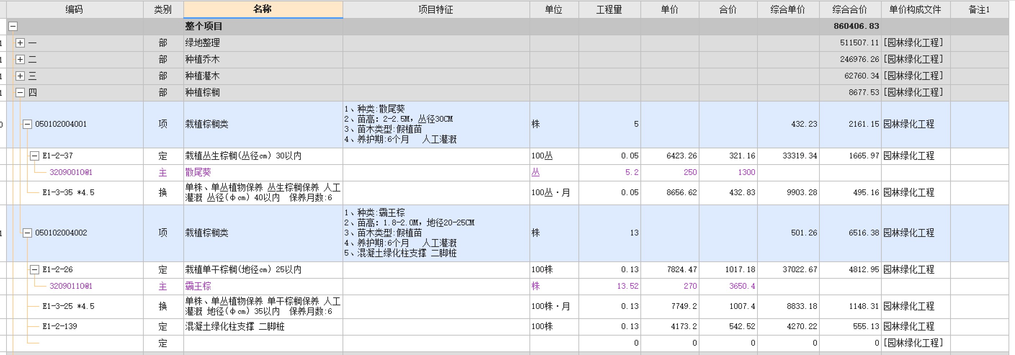The width and height of the screenshot is (1015, 355).
Task: Click the 编码 column header
Action: tap(74, 9)
